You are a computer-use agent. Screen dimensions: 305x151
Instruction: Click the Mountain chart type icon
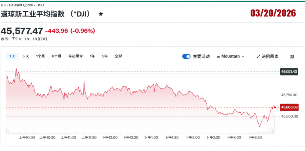(x=218, y=56)
